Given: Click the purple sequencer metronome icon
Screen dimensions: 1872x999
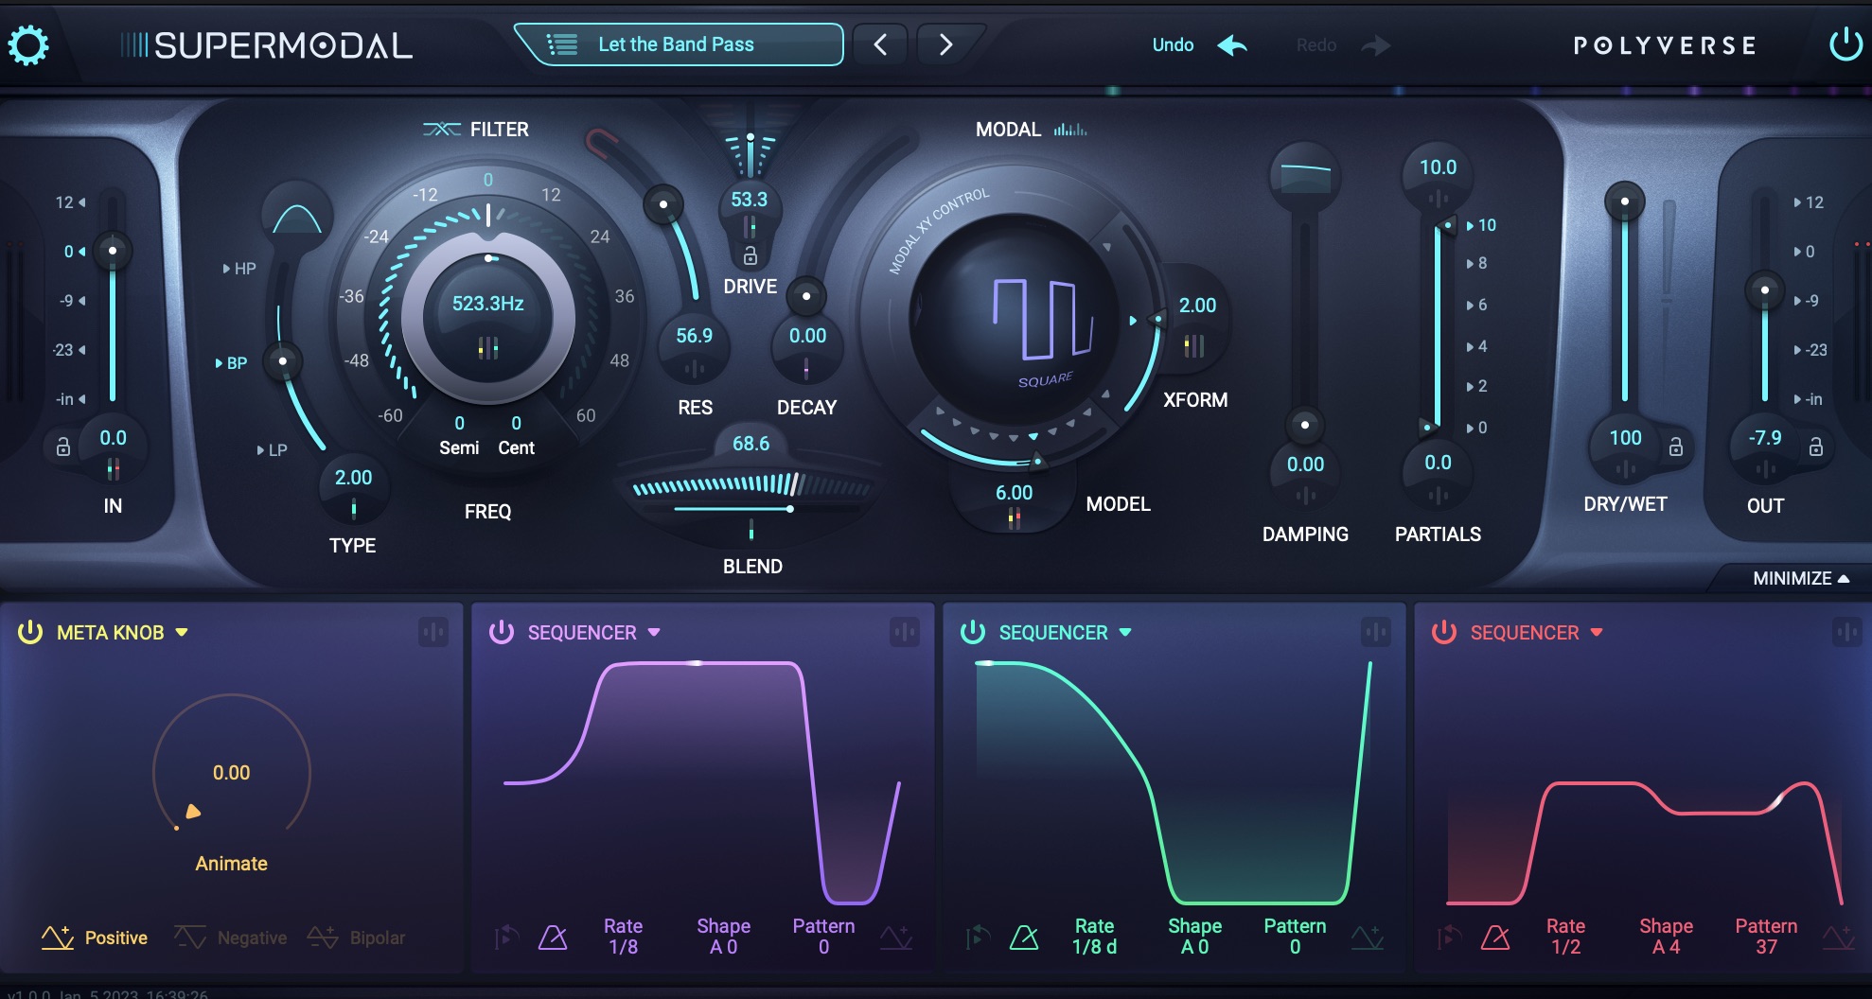Looking at the screenshot, I should pyautogui.click(x=553, y=938).
